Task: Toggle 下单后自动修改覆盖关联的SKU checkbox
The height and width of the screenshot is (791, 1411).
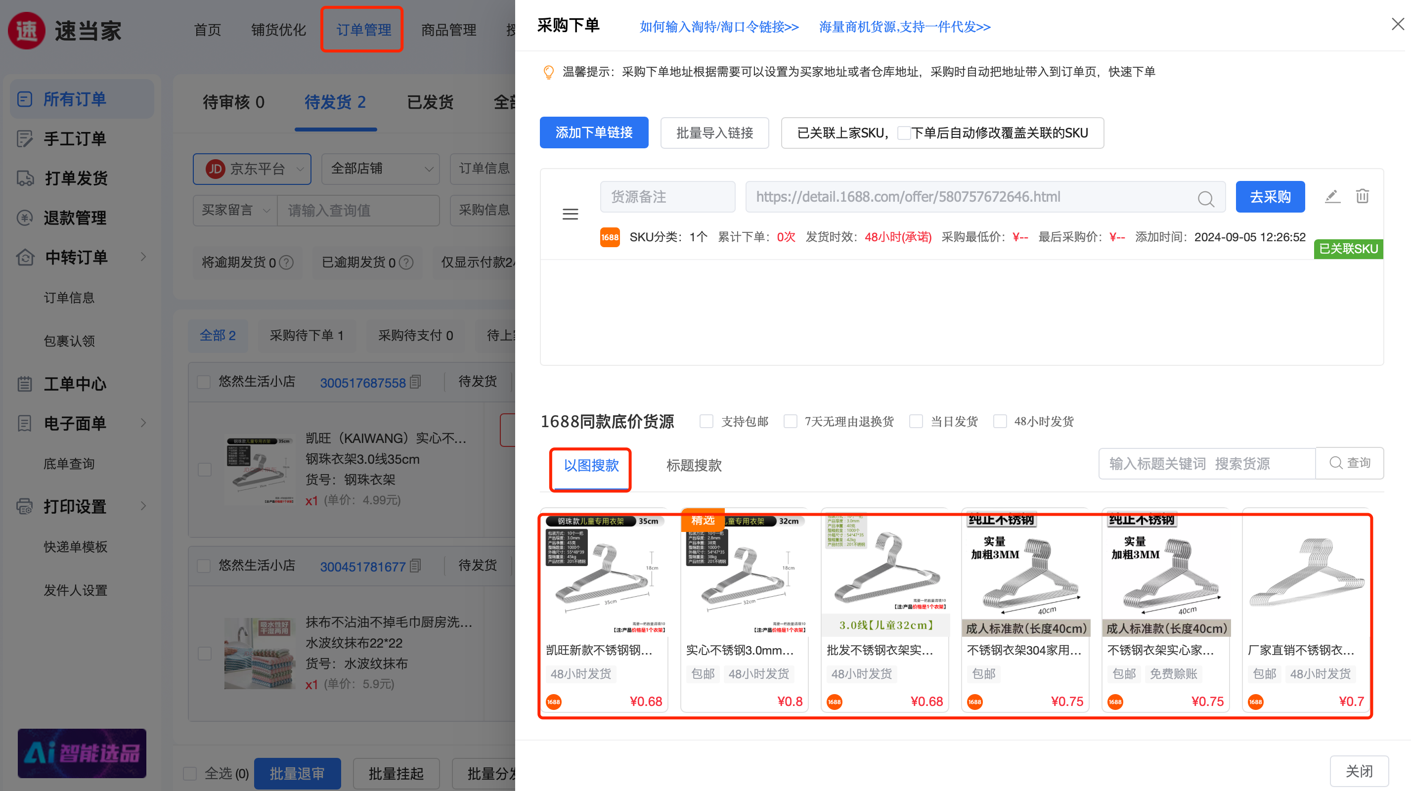Action: [x=904, y=133]
